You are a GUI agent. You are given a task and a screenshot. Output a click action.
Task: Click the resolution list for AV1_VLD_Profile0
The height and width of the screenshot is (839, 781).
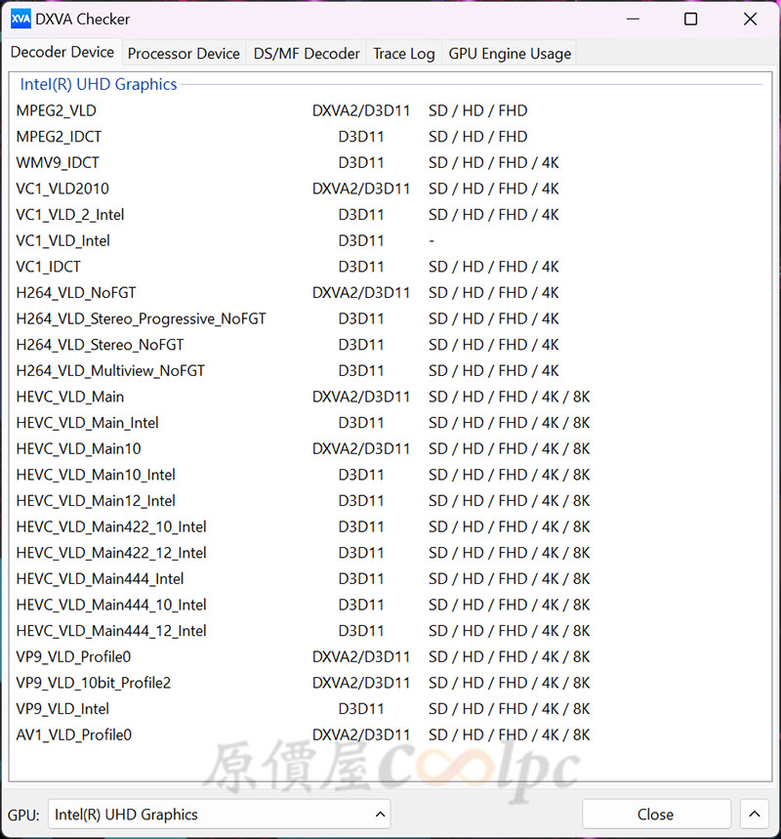tap(509, 734)
